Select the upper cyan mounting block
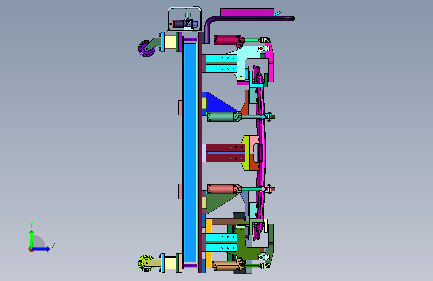Screen dimensions: 433x281 (x=221, y=63)
